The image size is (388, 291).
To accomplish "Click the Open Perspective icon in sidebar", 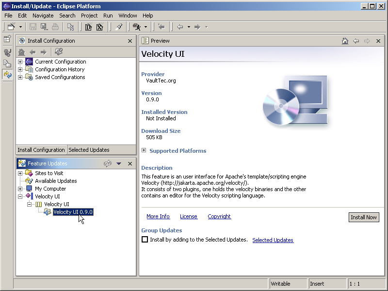I will 7,39.
